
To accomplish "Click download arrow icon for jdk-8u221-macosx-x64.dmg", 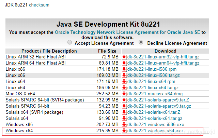I will (x=124, y=94).
